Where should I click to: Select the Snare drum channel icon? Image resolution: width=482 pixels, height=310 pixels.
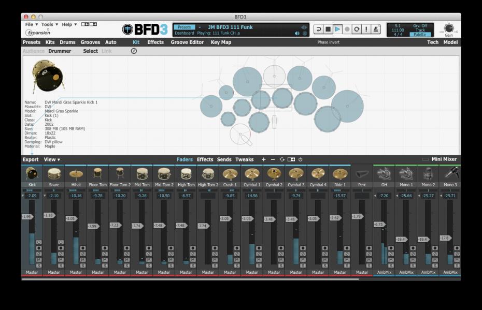54,174
